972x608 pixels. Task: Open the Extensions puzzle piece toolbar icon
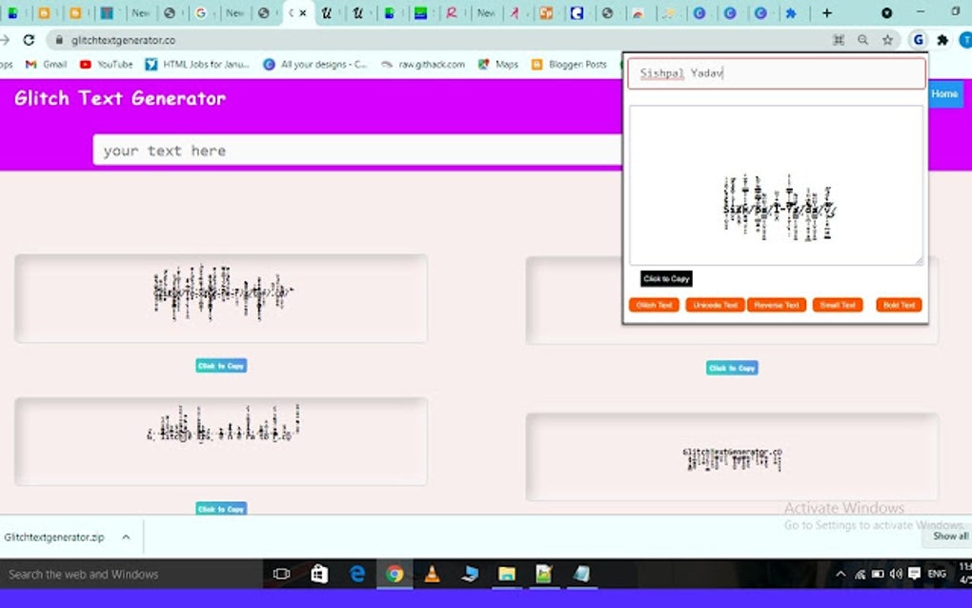point(942,40)
